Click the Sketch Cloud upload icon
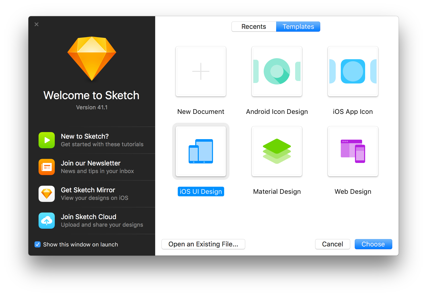This screenshot has width=427, height=296. pos(47,221)
